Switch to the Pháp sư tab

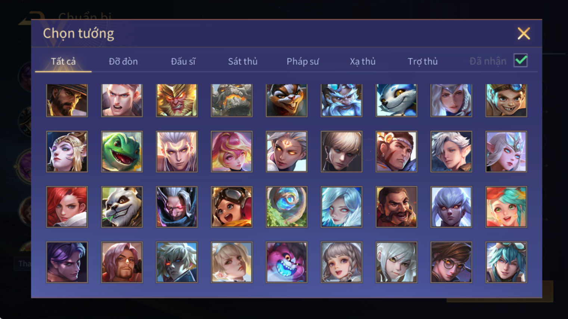tap(302, 61)
